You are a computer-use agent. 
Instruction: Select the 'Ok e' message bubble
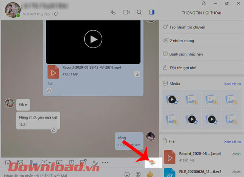23,104
